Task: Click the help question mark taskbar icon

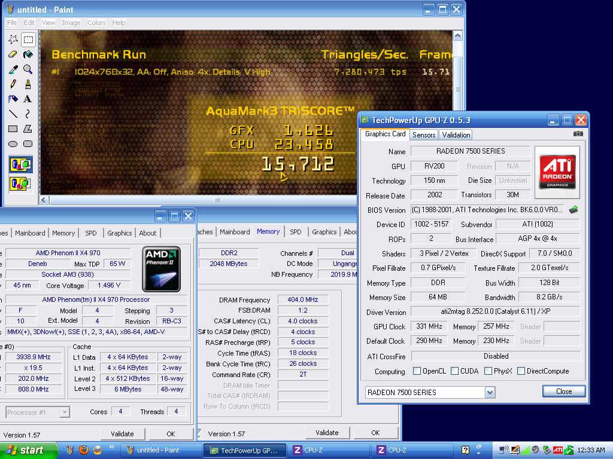Action: point(465,450)
